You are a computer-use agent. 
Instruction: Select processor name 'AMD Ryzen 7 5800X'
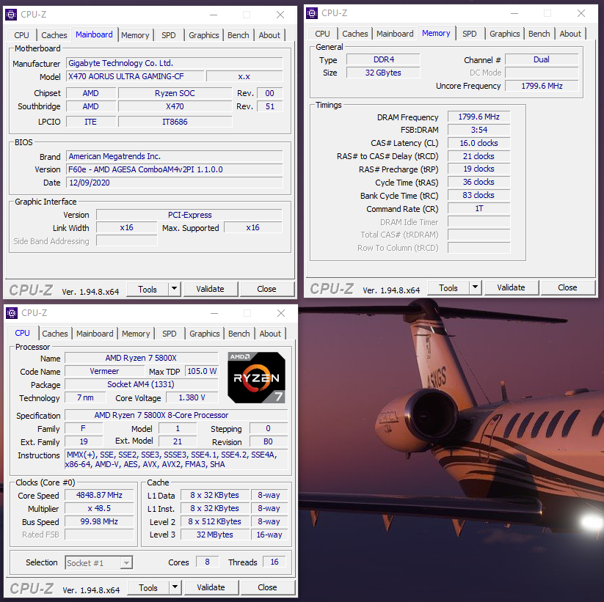(x=142, y=358)
